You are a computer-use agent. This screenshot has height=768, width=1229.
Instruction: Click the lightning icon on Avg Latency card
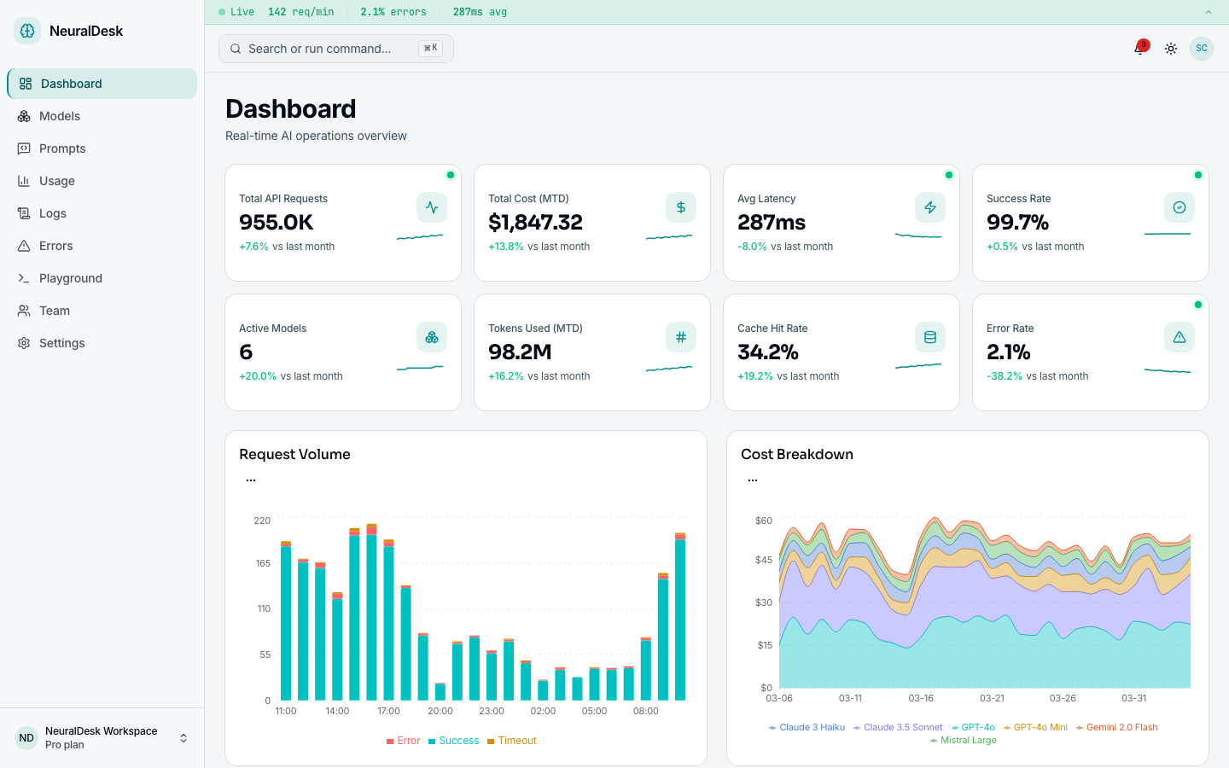coord(930,207)
